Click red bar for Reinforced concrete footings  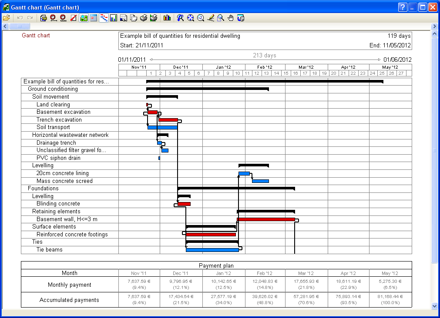[211, 235]
